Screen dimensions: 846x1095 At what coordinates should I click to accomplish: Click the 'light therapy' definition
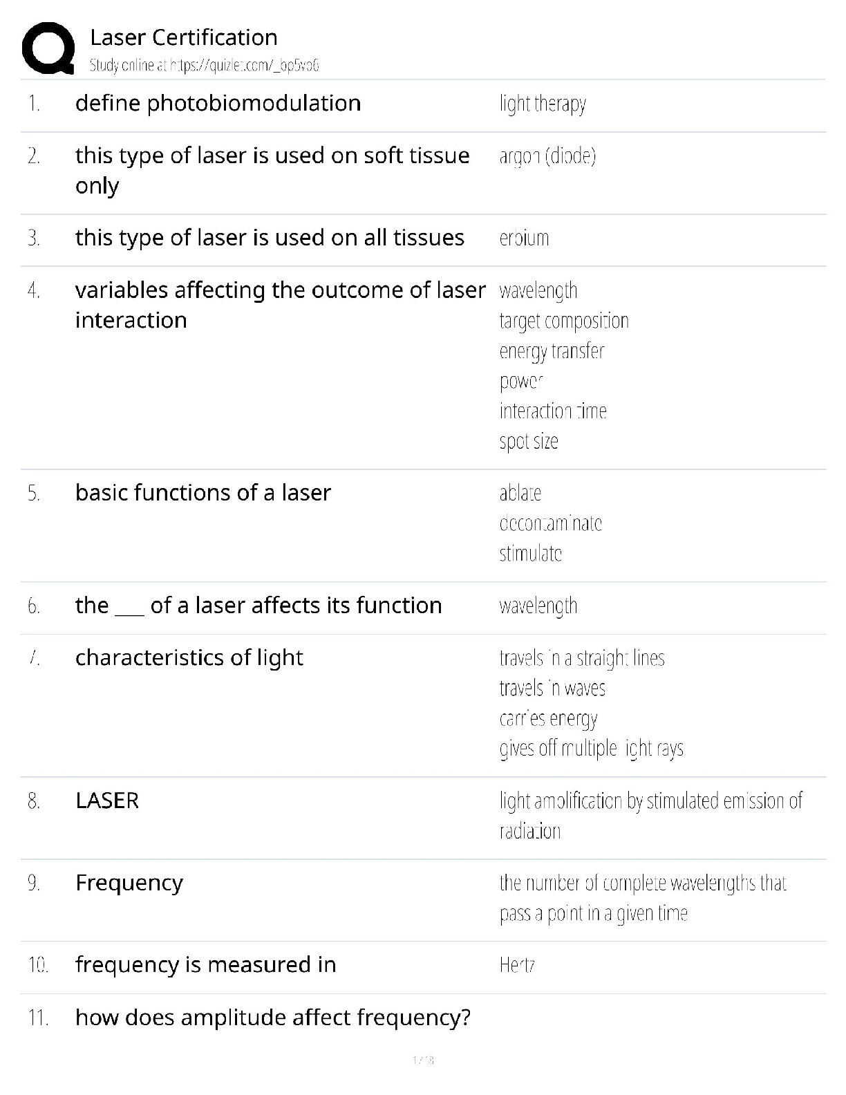(543, 104)
